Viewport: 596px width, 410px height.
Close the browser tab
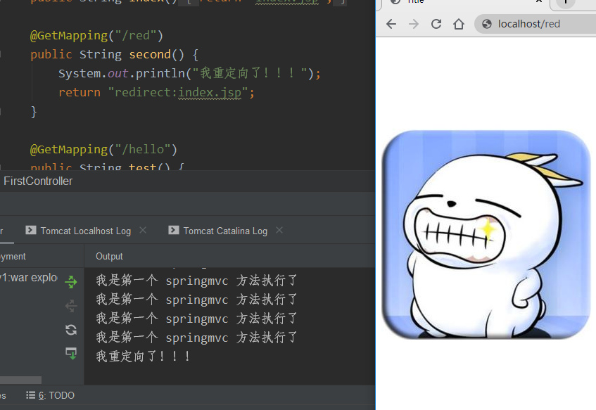538,1
